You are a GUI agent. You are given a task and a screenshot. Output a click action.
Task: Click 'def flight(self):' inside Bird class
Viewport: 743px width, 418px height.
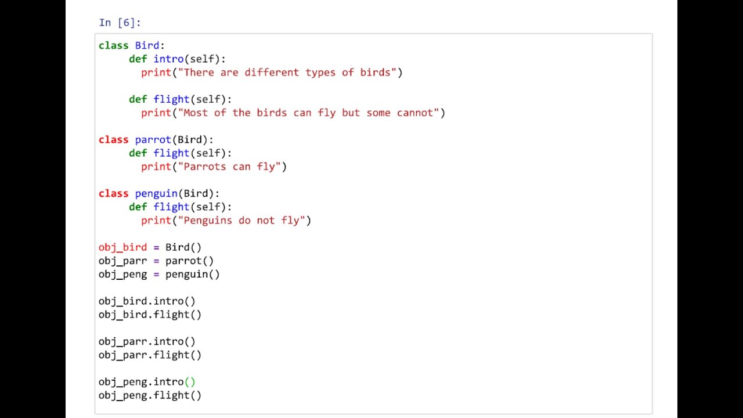coord(181,99)
